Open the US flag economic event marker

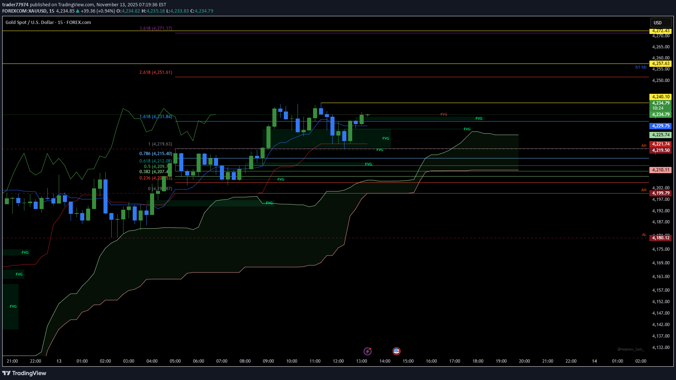click(x=396, y=351)
